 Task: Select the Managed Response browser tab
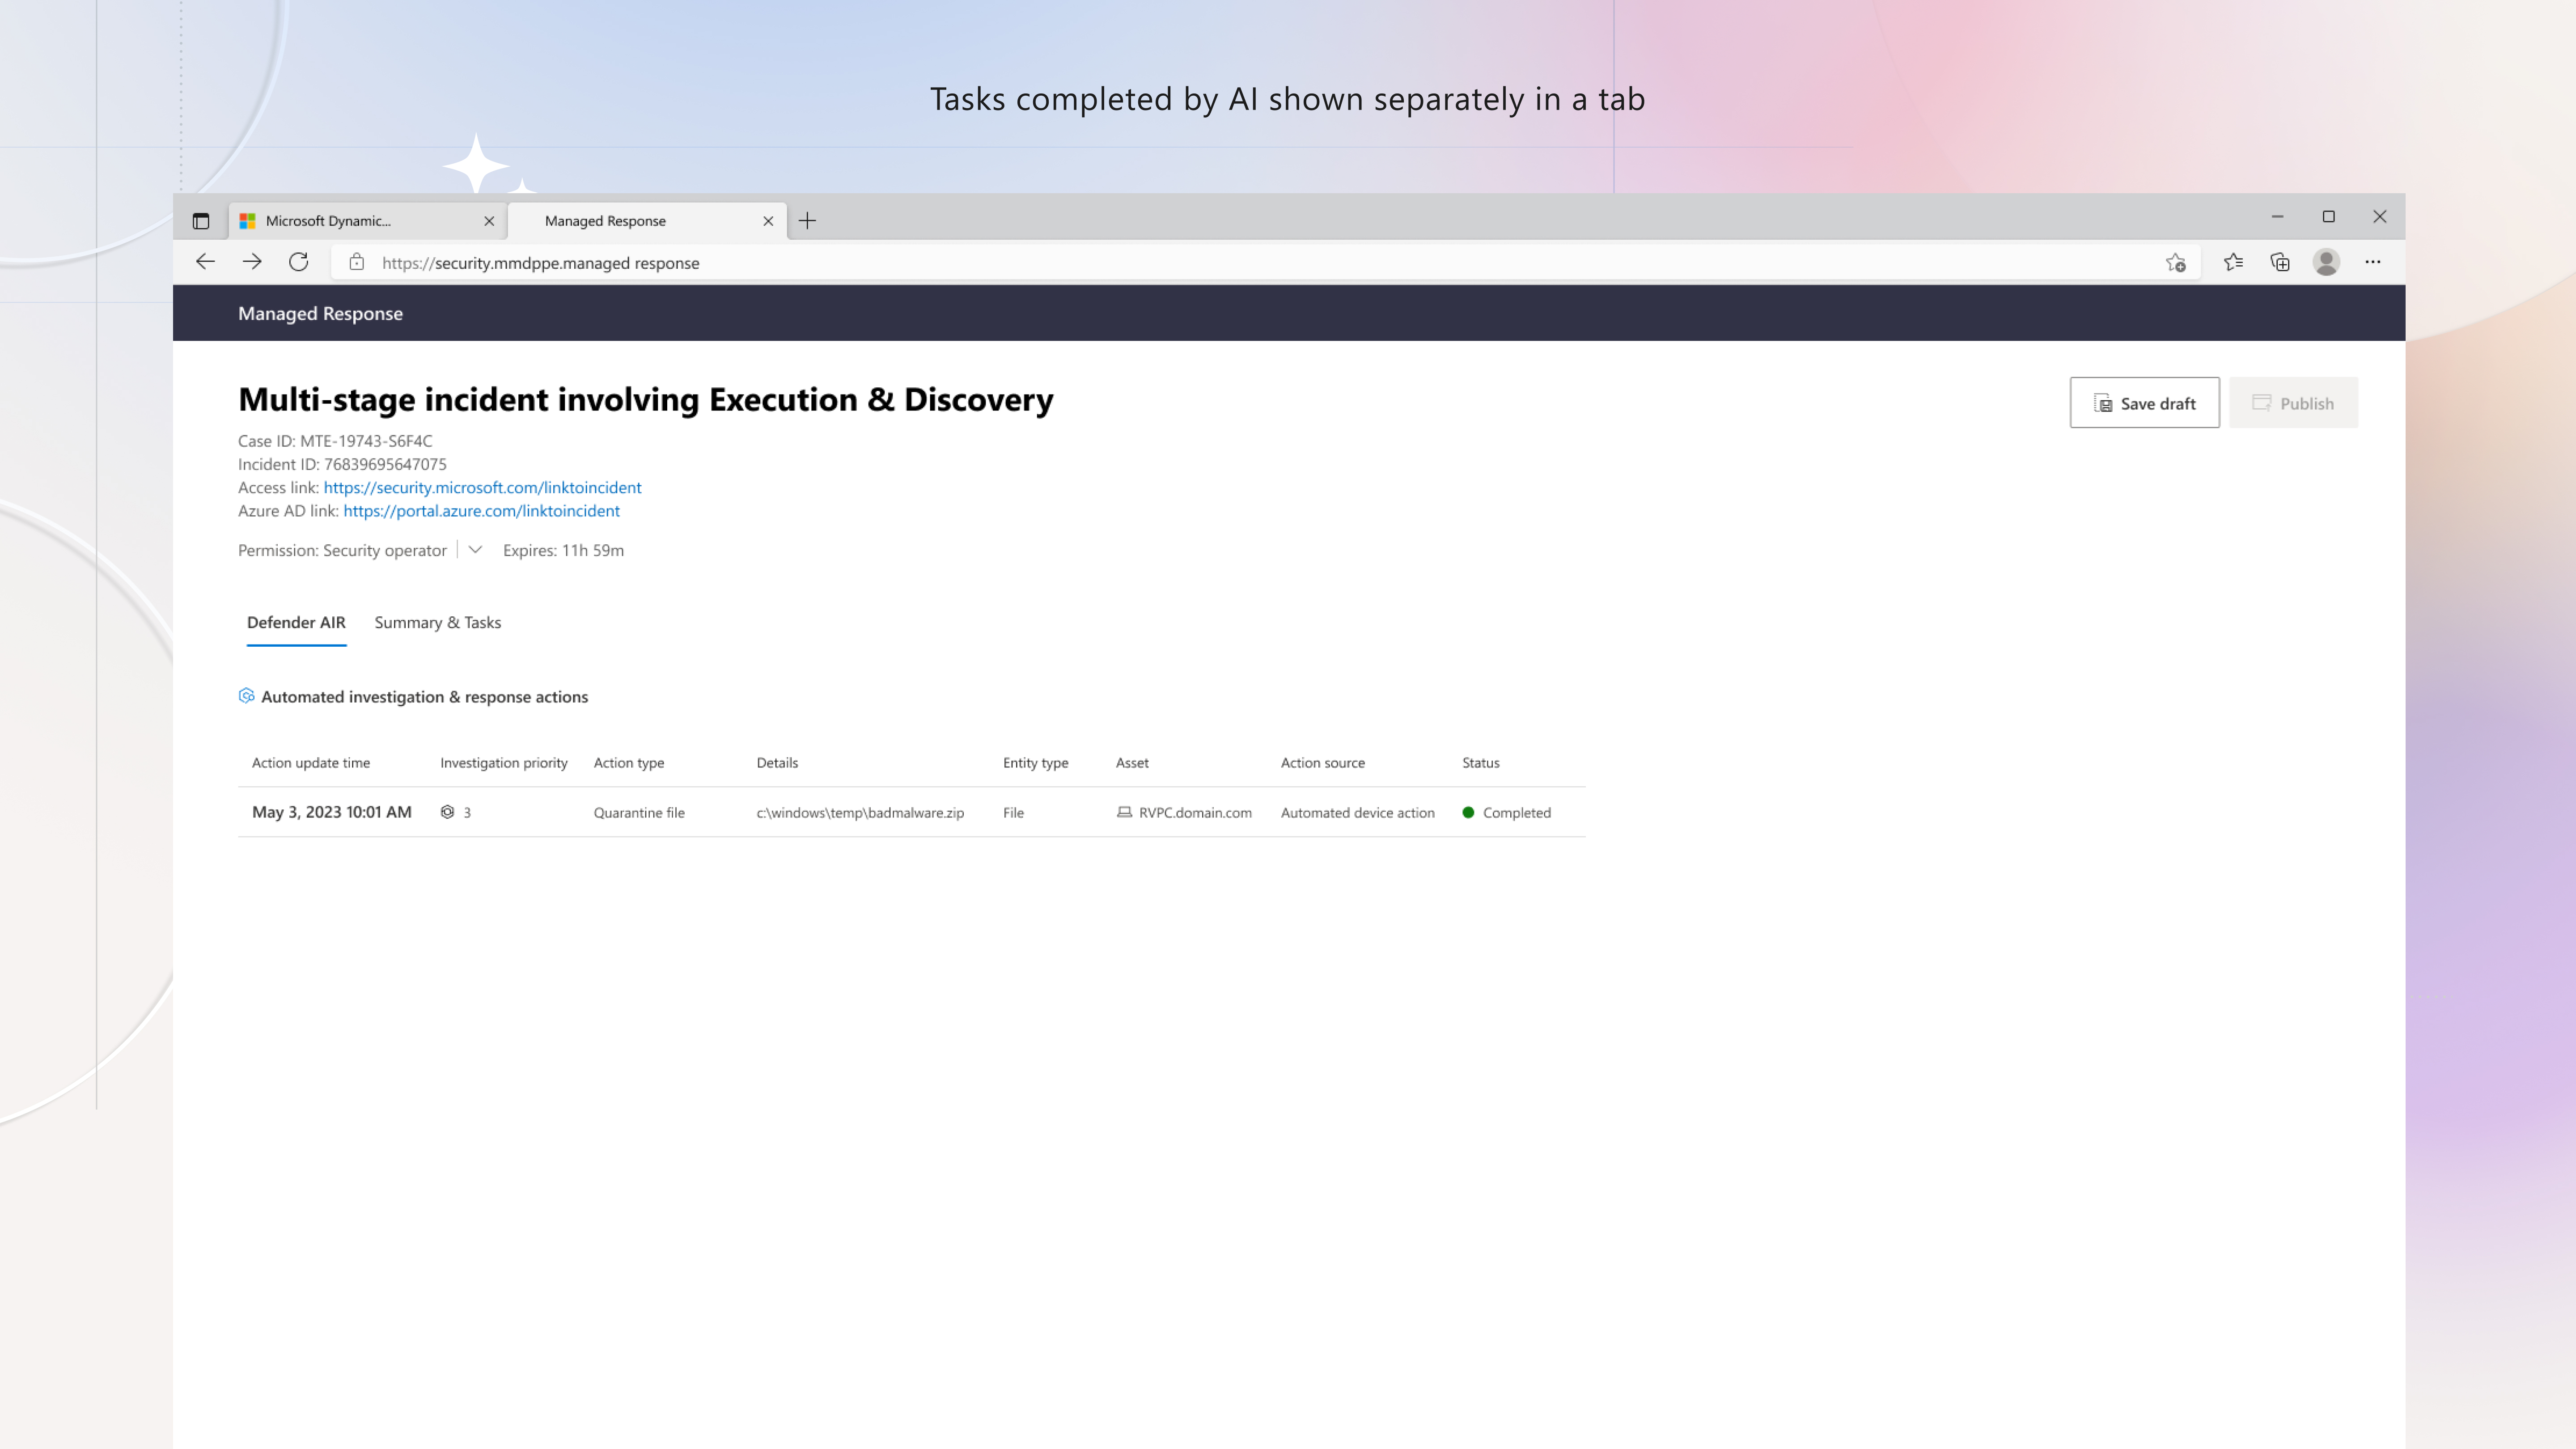(647, 221)
